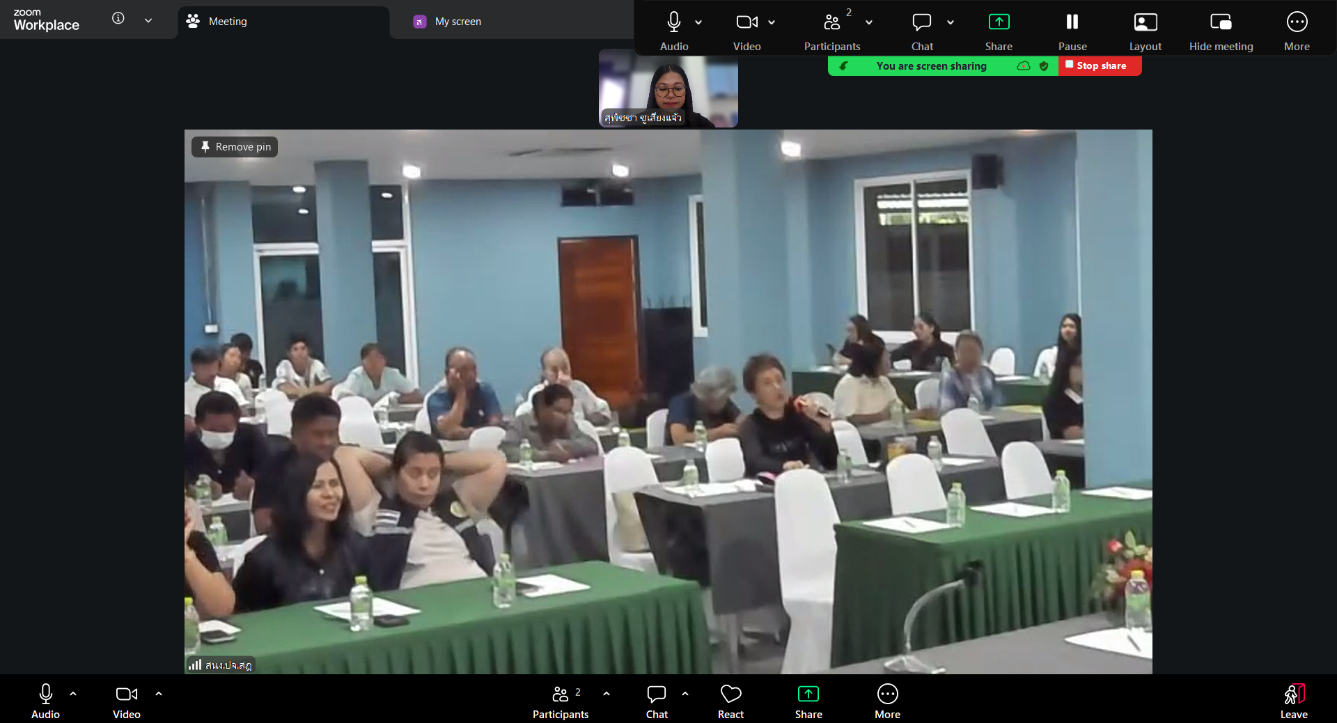Expand audio options arrow in bottom toolbar
Screen dimensions: 1337x723
coord(73,694)
